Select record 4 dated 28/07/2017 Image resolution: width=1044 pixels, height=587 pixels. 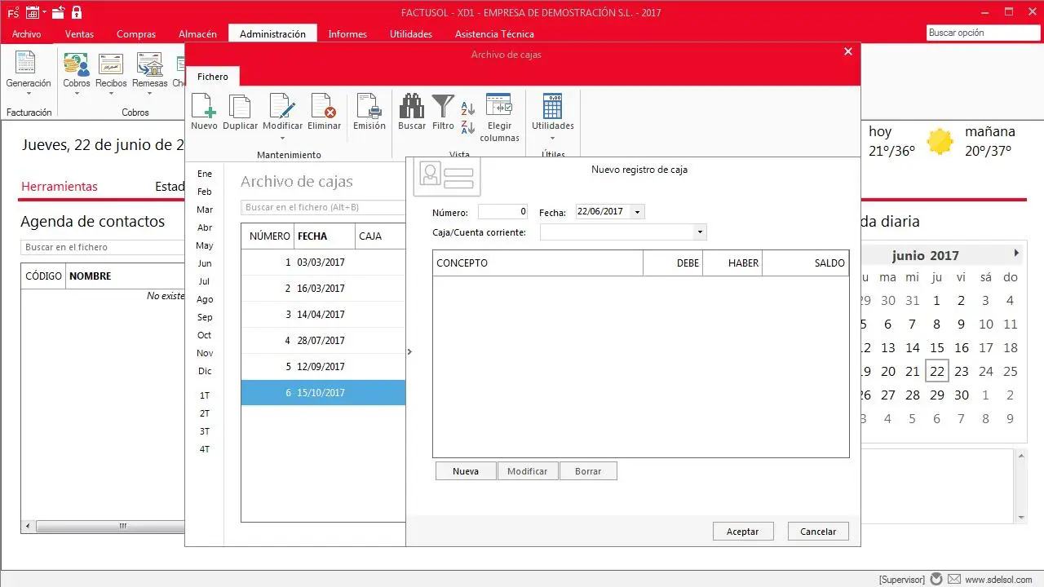[x=322, y=341]
